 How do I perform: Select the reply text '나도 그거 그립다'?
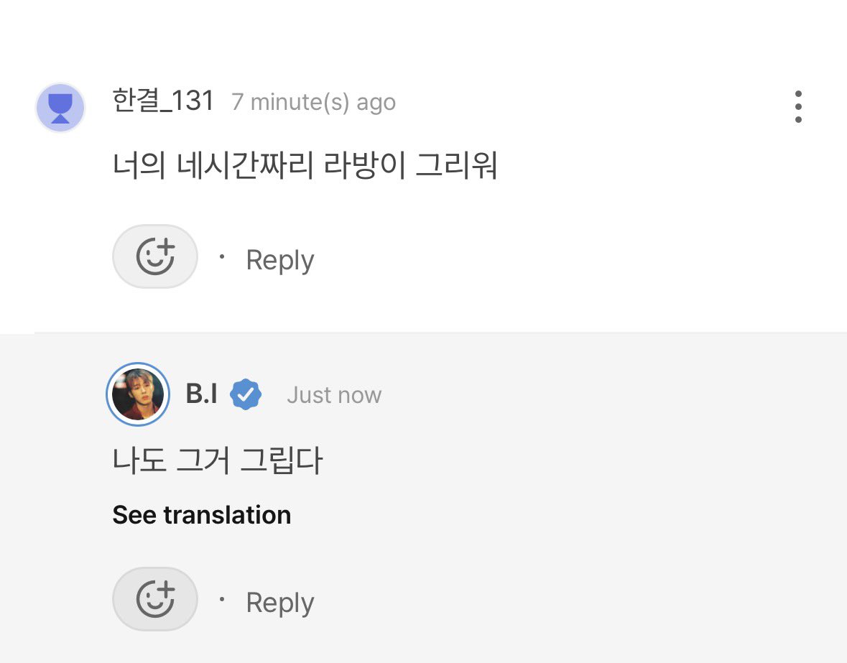pyautogui.click(x=217, y=460)
